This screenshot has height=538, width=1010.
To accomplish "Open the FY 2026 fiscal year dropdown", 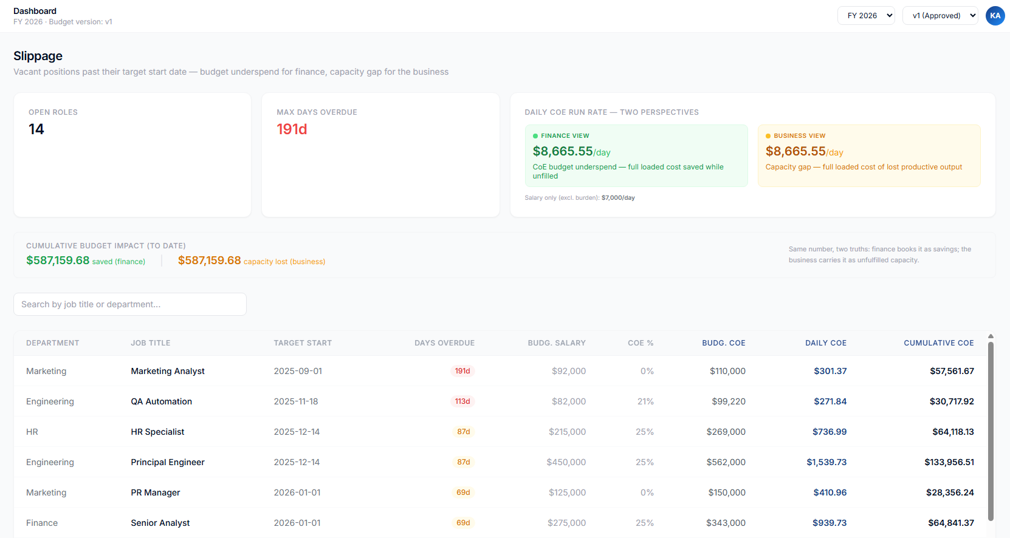I will tap(866, 16).
